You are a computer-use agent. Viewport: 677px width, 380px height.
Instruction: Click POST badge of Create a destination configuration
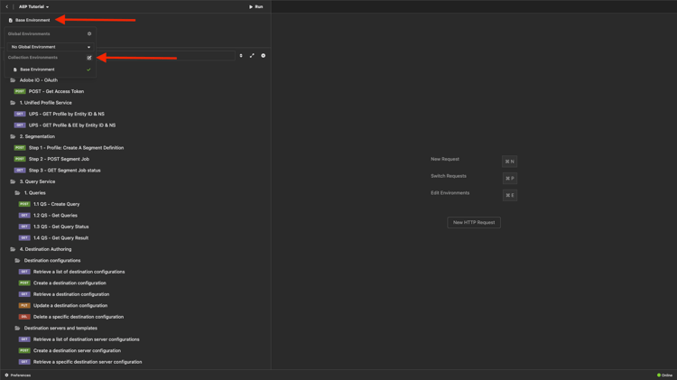pyautogui.click(x=24, y=283)
